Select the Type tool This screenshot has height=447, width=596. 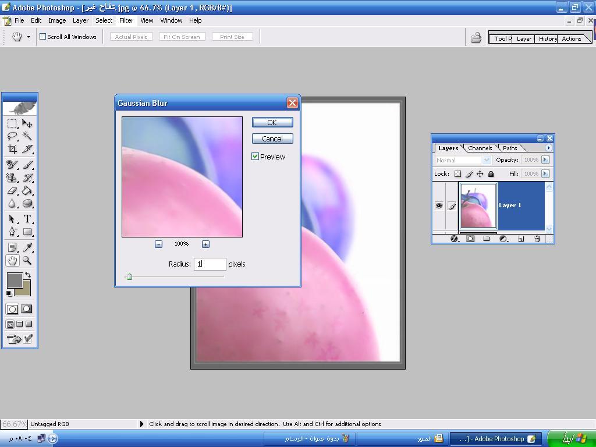point(27,219)
